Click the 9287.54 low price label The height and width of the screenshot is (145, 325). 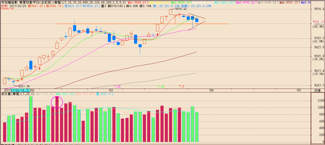[x=24, y=86]
